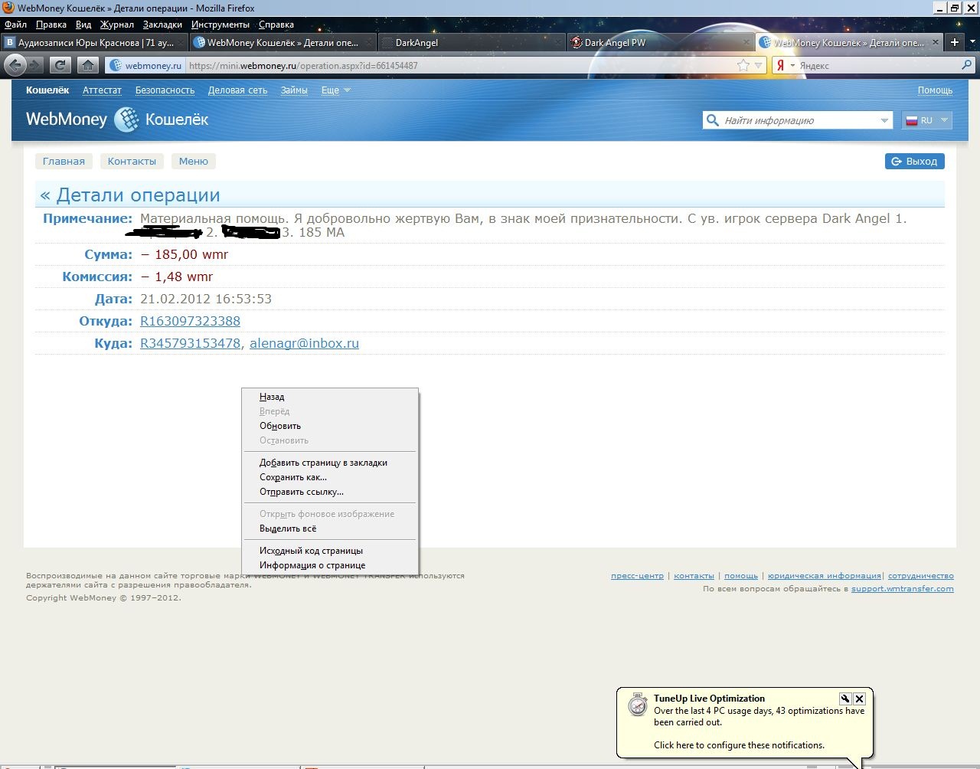Click the WebMoney Кошелёк logo
980x769 pixels.
tap(117, 119)
